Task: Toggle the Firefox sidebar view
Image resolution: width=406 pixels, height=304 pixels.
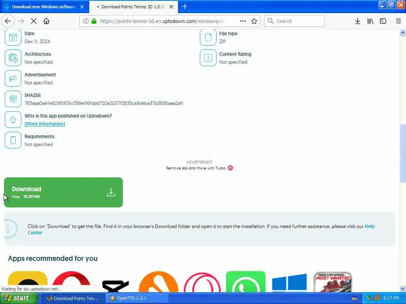Action: [x=383, y=21]
